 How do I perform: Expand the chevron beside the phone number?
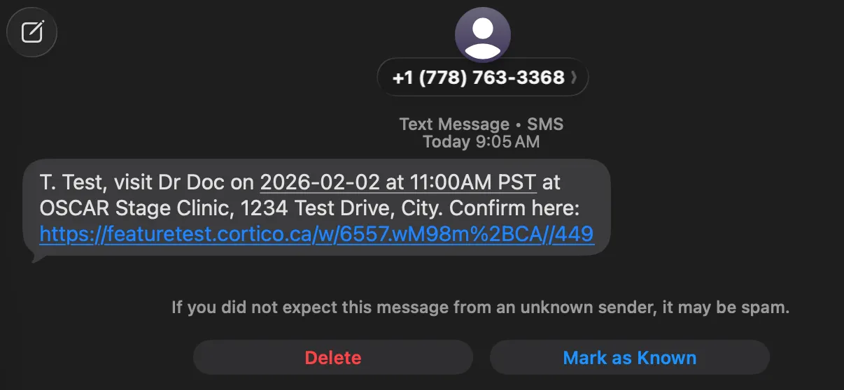coord(575,77)
